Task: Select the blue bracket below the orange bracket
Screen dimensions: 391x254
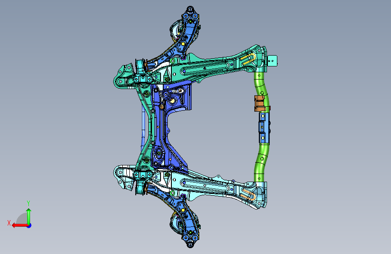Action: [x=263, y=128]
